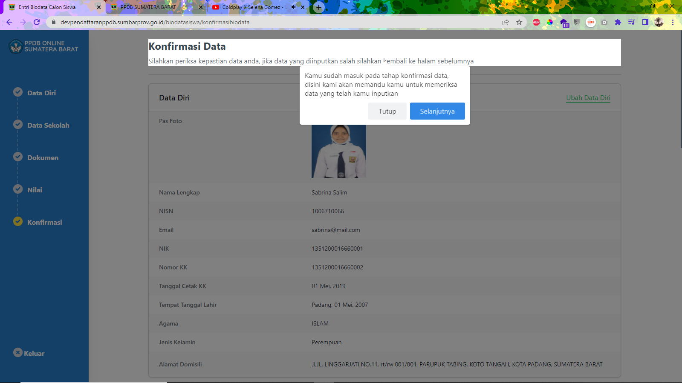The image size is (682, 383).
Task: Open the color wheel extension
Action: click(x=550, y=22)
